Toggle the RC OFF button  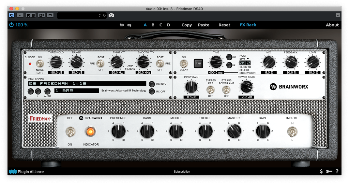click(152, 91)
